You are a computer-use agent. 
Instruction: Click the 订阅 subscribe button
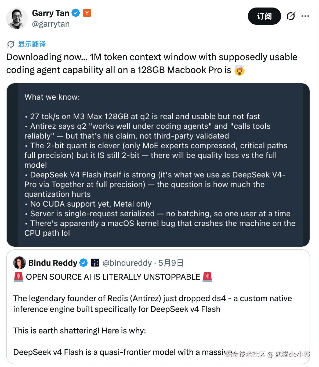(x=264, y=16)
